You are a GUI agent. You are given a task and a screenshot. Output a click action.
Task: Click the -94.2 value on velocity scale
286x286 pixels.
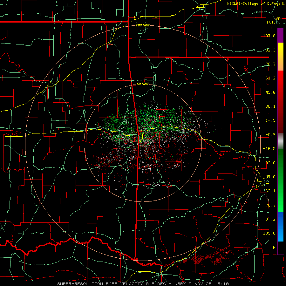point(269,219)
